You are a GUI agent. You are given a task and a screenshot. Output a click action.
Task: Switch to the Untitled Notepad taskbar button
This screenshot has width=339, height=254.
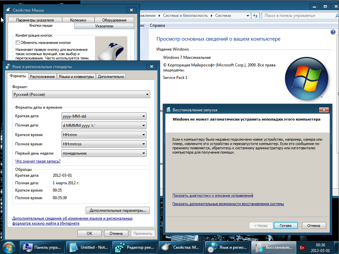88,247
